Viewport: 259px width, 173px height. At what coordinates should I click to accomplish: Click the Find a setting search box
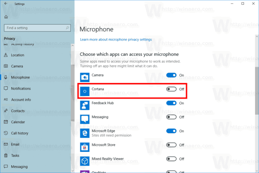[37, 28]
